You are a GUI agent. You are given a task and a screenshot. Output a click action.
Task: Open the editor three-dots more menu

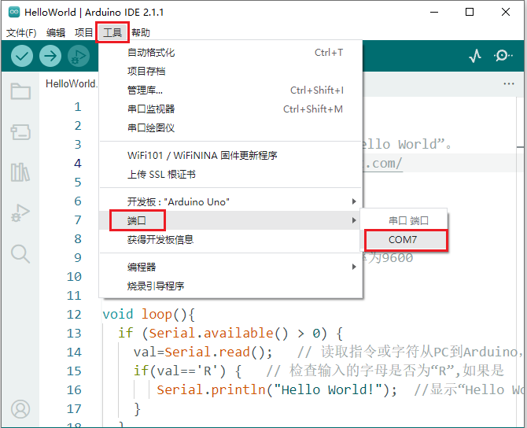click(x=509, y=83)
